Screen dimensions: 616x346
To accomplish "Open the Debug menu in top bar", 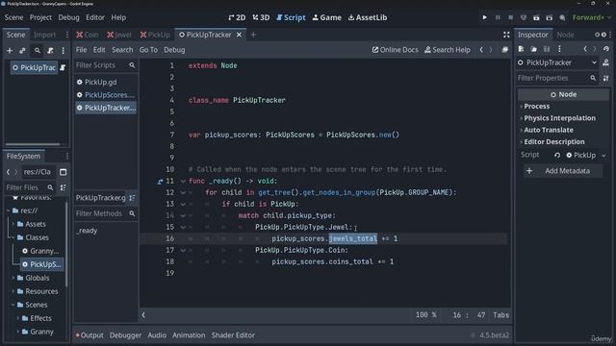I will click(68, 17).
